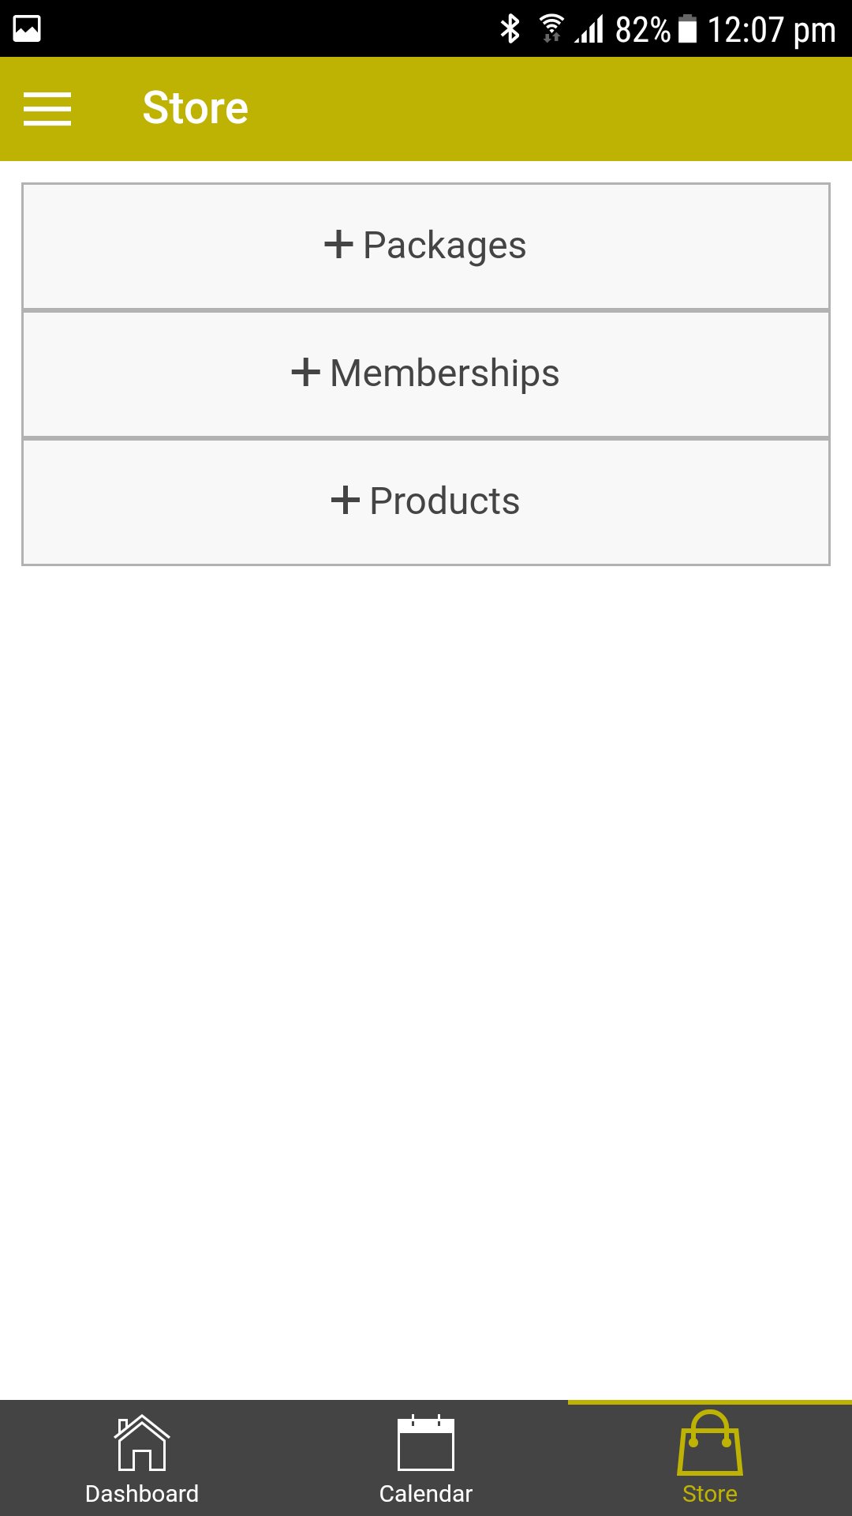The image size is (852, 1516).
Task: Click the plus icon beside Memberships
Action: pyautogui.click(x=305, y=373)
